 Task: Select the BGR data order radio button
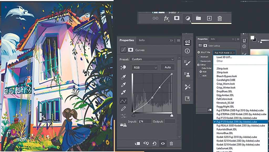pos(201,76)
